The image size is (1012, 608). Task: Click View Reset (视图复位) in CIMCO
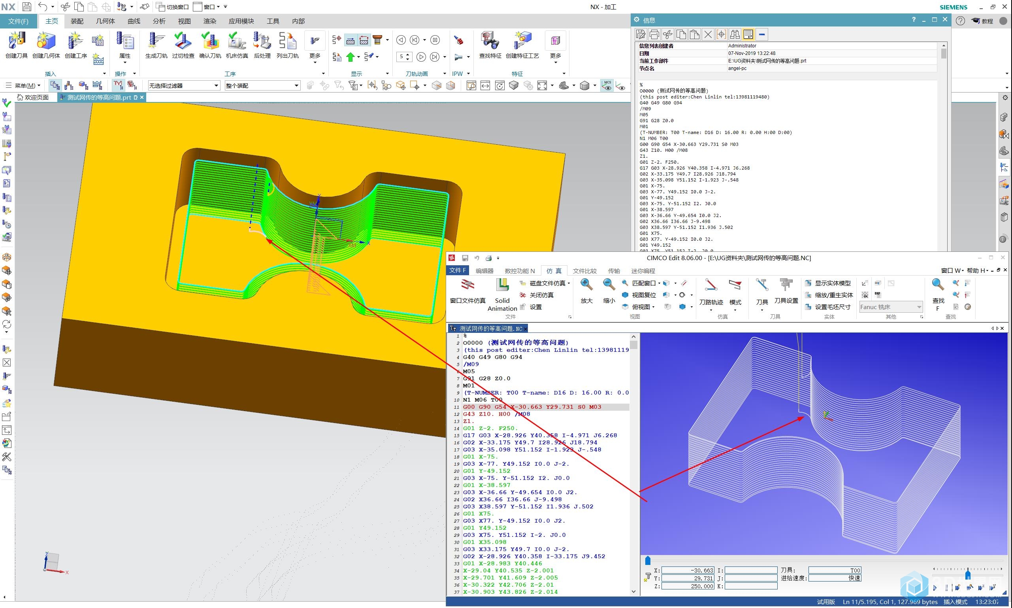click(639, 295)
